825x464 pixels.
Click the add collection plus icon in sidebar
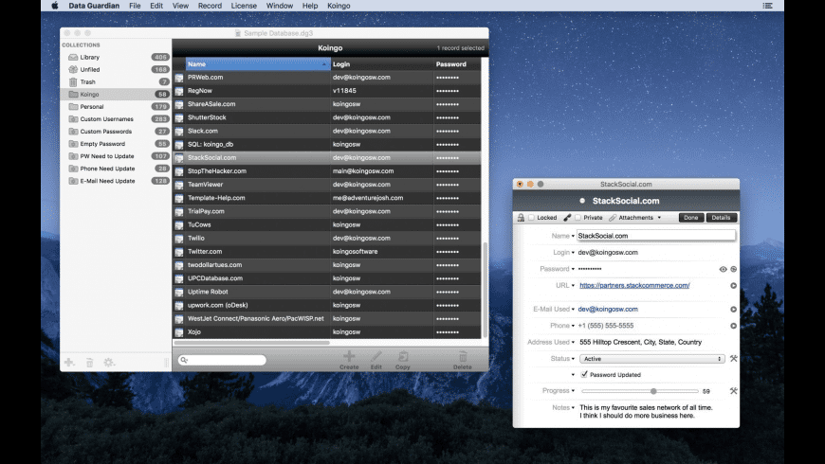click(x=68, y=363)
